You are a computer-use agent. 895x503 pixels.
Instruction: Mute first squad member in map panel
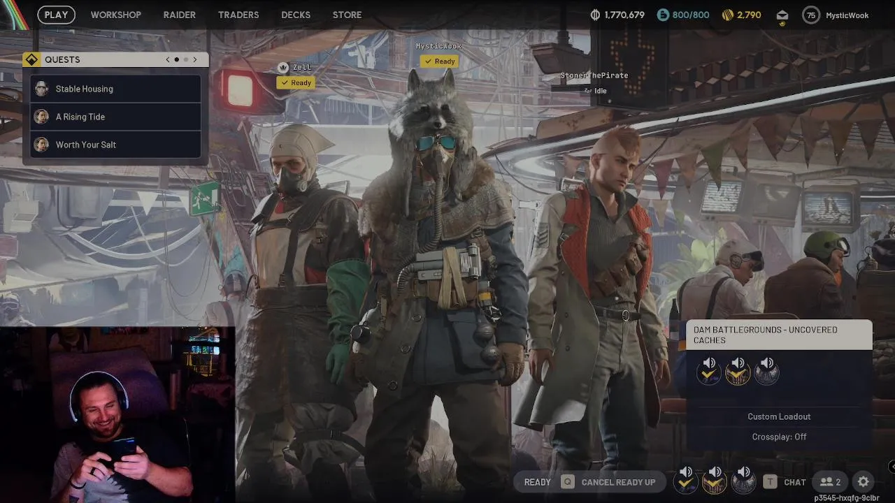pos(709,371)
